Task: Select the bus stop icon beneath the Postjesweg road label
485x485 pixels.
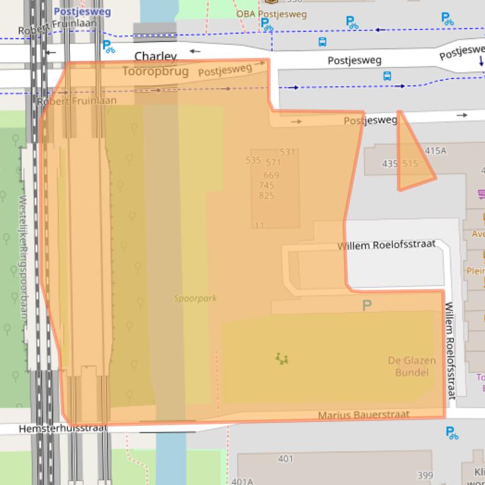Action: [387, 76]
